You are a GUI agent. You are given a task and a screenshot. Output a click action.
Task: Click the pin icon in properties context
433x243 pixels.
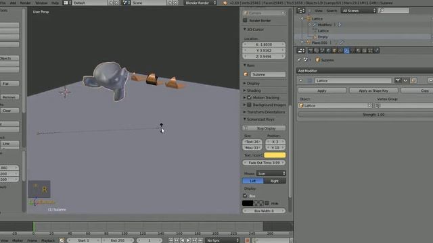pos(299,60)
